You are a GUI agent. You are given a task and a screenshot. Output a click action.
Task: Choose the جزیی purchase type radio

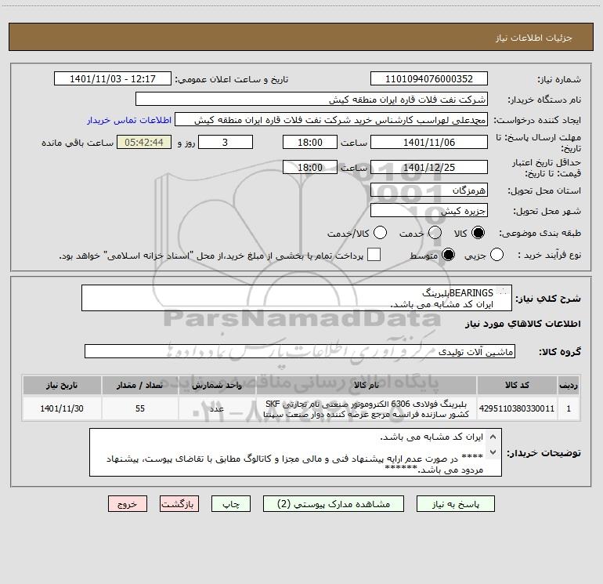click(x=496, y=255)
